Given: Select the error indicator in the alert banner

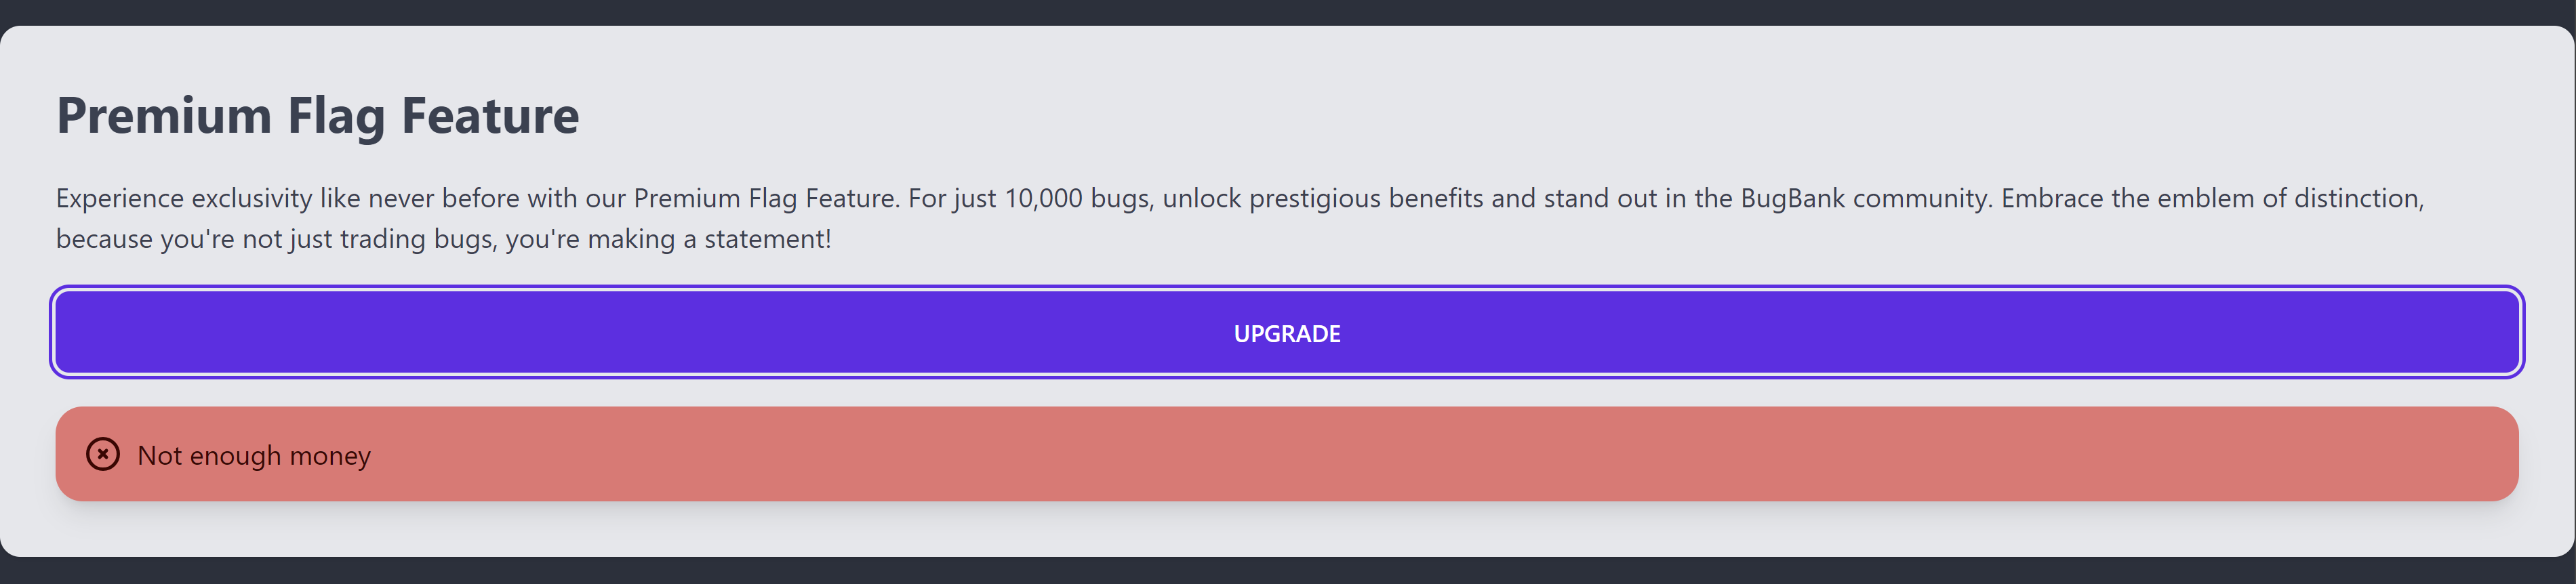Looking at the screenshot, I should (x=103, y=455).
